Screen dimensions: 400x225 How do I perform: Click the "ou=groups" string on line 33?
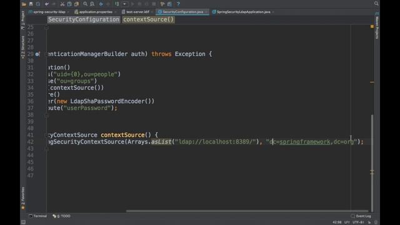75,81
